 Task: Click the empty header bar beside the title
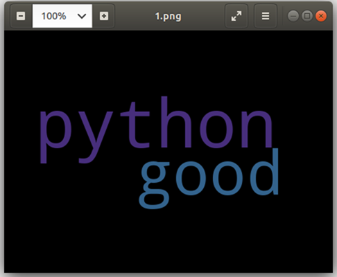203,16
